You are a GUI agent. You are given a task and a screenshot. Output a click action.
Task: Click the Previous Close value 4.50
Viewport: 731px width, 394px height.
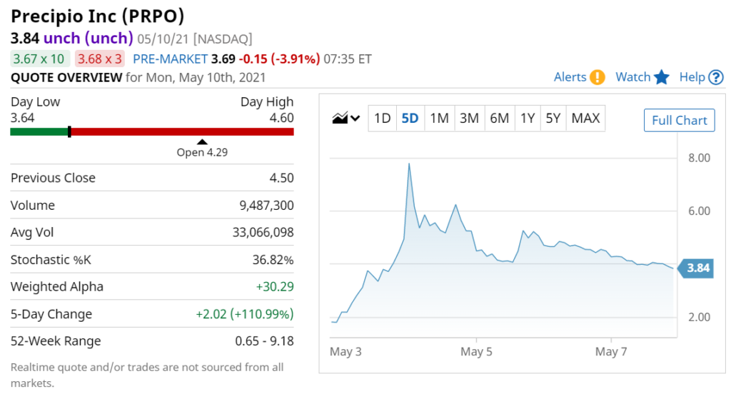pos(281,178)
